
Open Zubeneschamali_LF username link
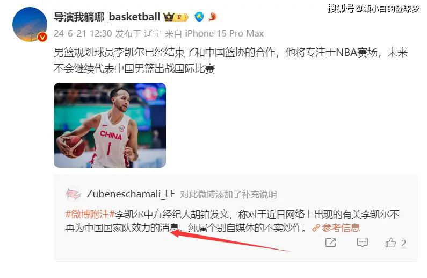pos(131,194)
